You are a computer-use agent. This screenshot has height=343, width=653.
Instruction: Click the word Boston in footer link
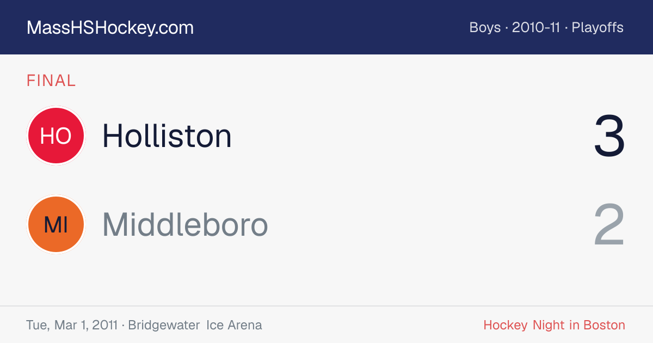pyautogui.click(x=604, y=325)
